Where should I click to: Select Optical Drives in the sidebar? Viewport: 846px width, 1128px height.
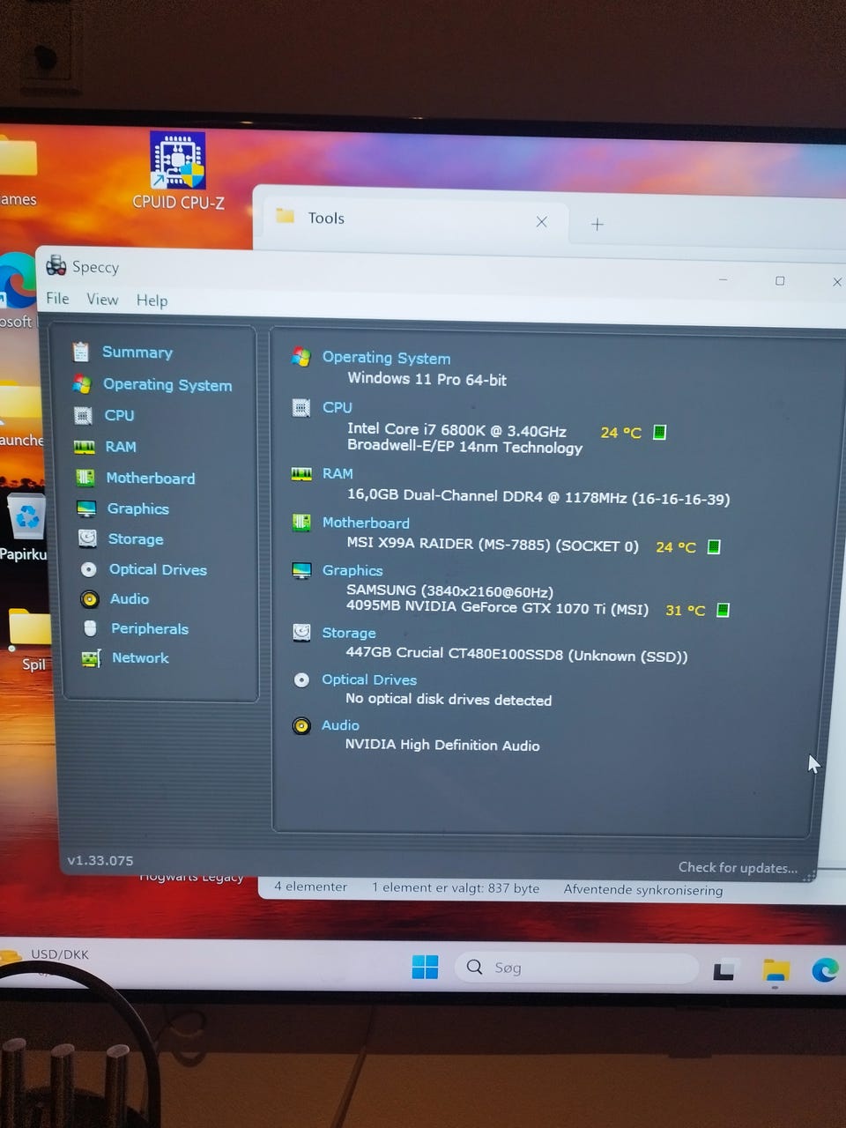158,569
